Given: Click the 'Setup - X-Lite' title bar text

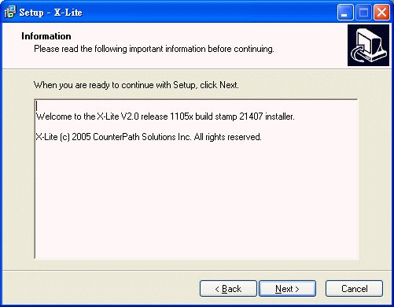Looking at the screenshot, I should click(x=50, y=13).
